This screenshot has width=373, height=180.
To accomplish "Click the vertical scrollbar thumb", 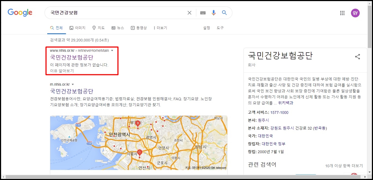I will pyautogui.click(x=369, y=26).
